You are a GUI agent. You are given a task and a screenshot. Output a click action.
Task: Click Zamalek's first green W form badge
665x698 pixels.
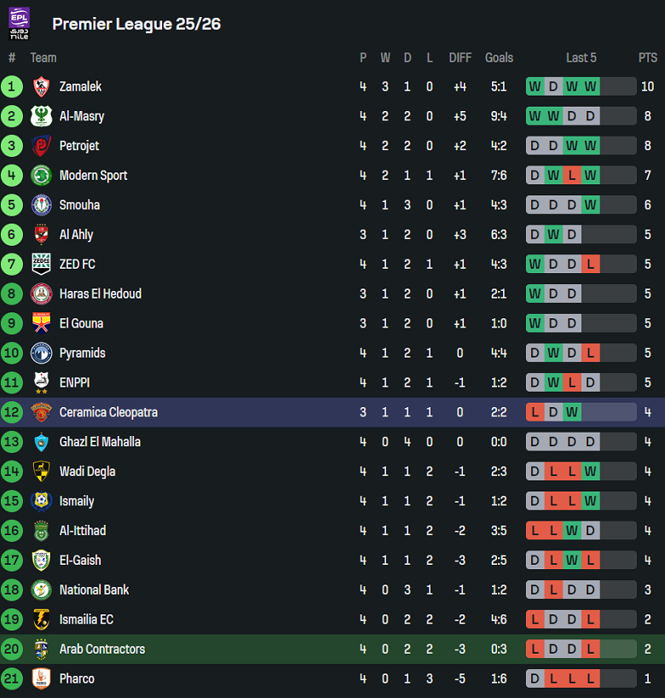535,86
